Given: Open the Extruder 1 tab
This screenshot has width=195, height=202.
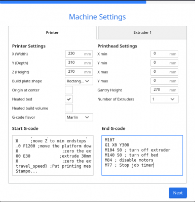Looking at the screenshot, I should [x=142, y=32].
